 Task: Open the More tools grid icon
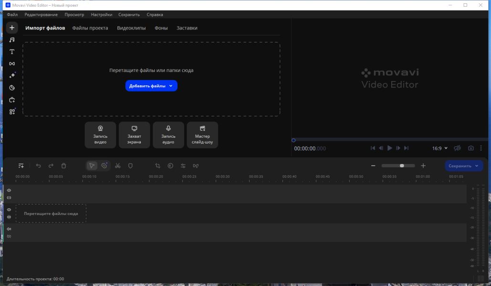(x=12, y=112)
